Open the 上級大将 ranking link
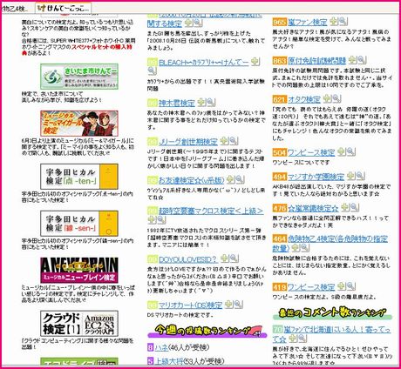The height and width of the screenshot is (369, 401). tap(168, 361)
